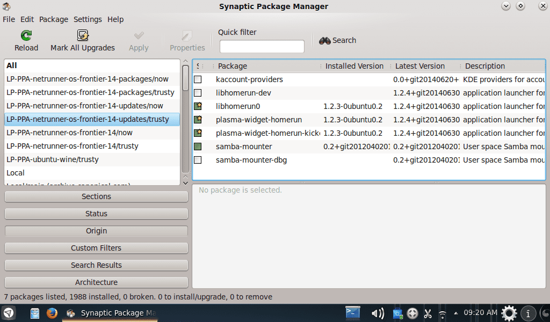Click the Quick filter text field
550x322 pixels.
click(x=262, y=46)
